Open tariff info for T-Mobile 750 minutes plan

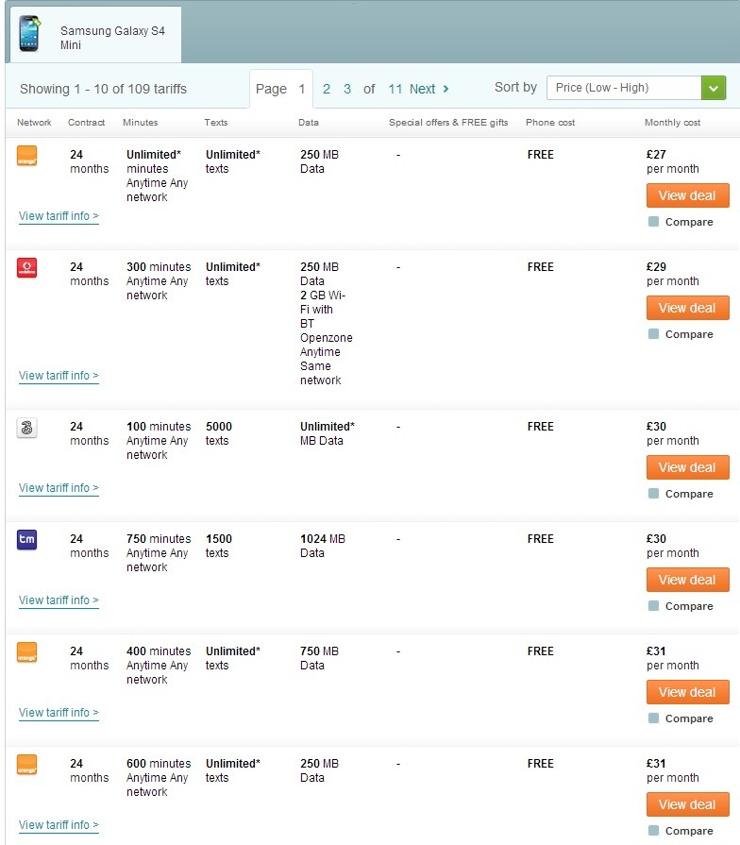click(x=59, y=600)
